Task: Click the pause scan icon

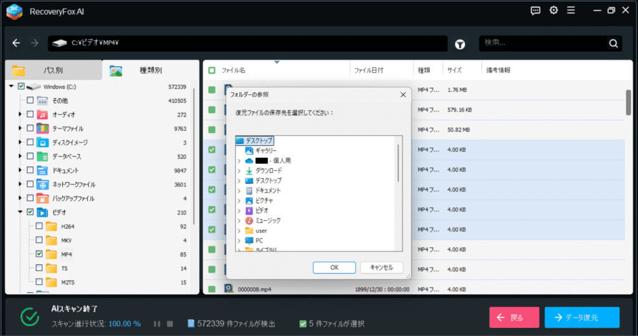Action: click(156, 324)
